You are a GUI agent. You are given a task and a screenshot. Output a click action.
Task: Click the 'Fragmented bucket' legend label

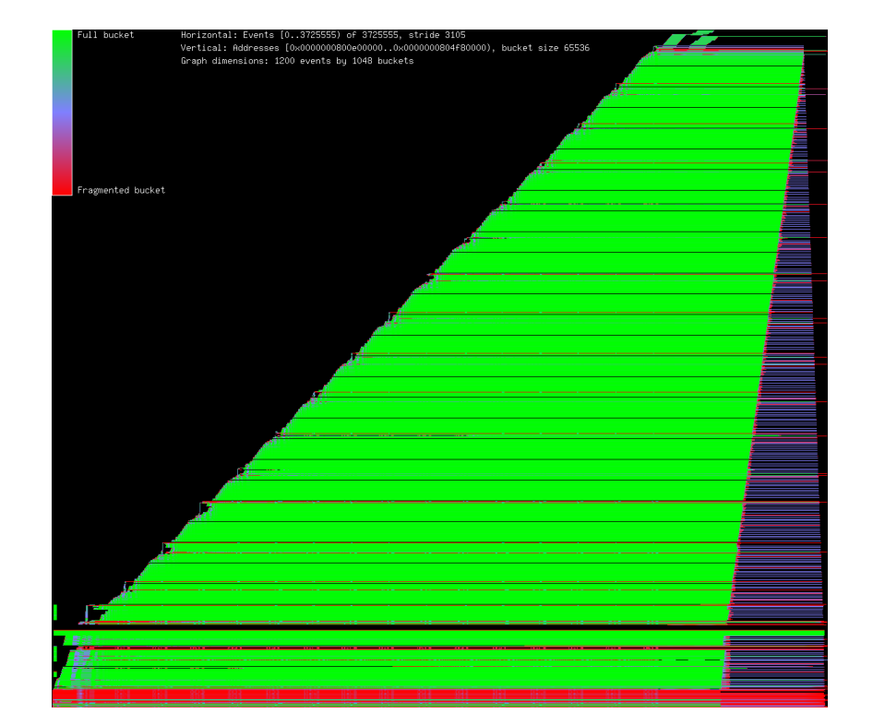[121, 190]
